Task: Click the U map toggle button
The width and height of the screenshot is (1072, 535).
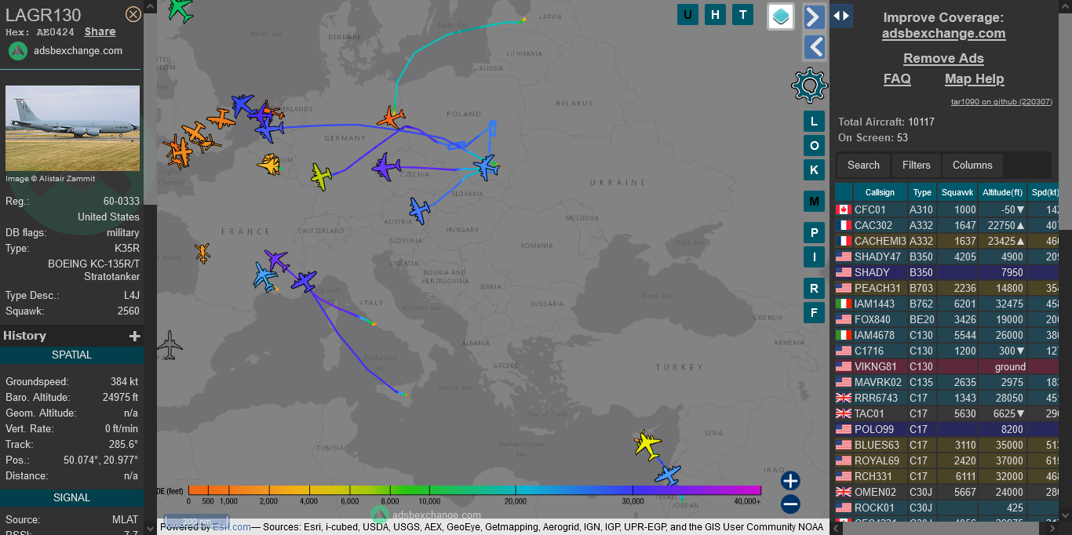Action: (688, 14)
